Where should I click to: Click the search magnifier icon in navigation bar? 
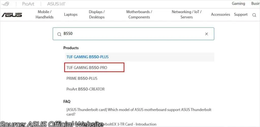coord(254,15)
